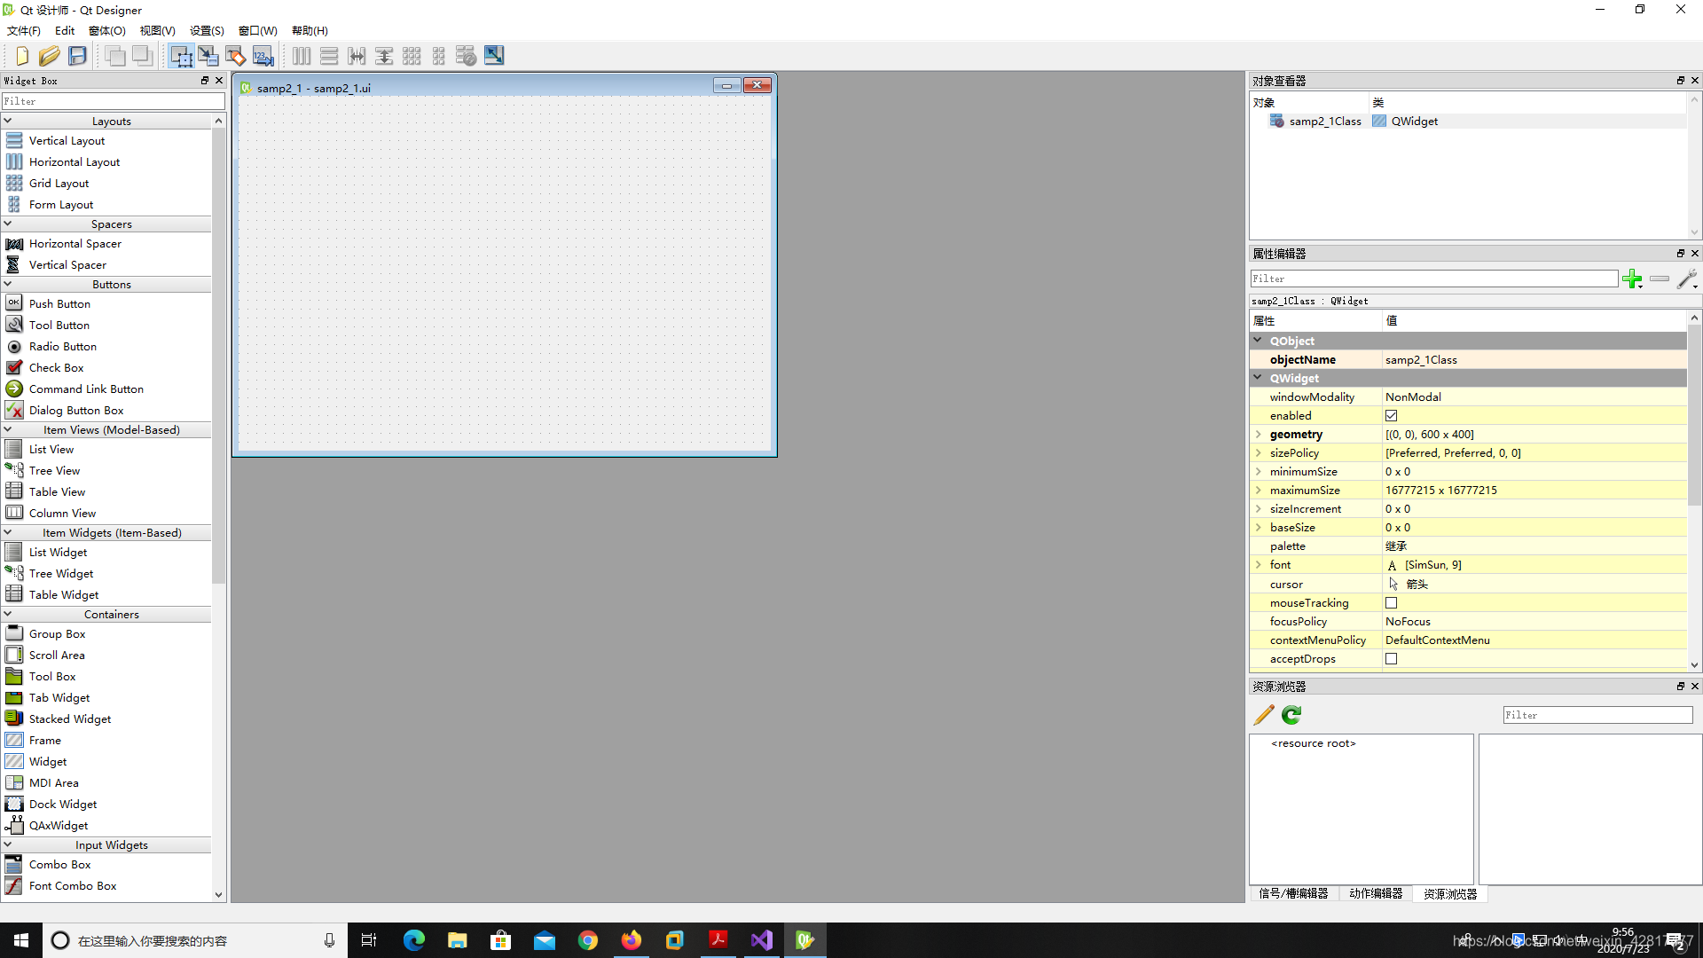This screenshot has width=1703, height=958.
Task: Switch to Edit Tab Order mode icon
Action: tap(263, 56)
